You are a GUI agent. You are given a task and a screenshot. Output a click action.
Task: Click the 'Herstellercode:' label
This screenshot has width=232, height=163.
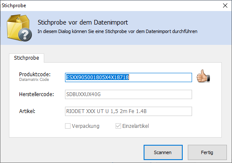point(37,94)
